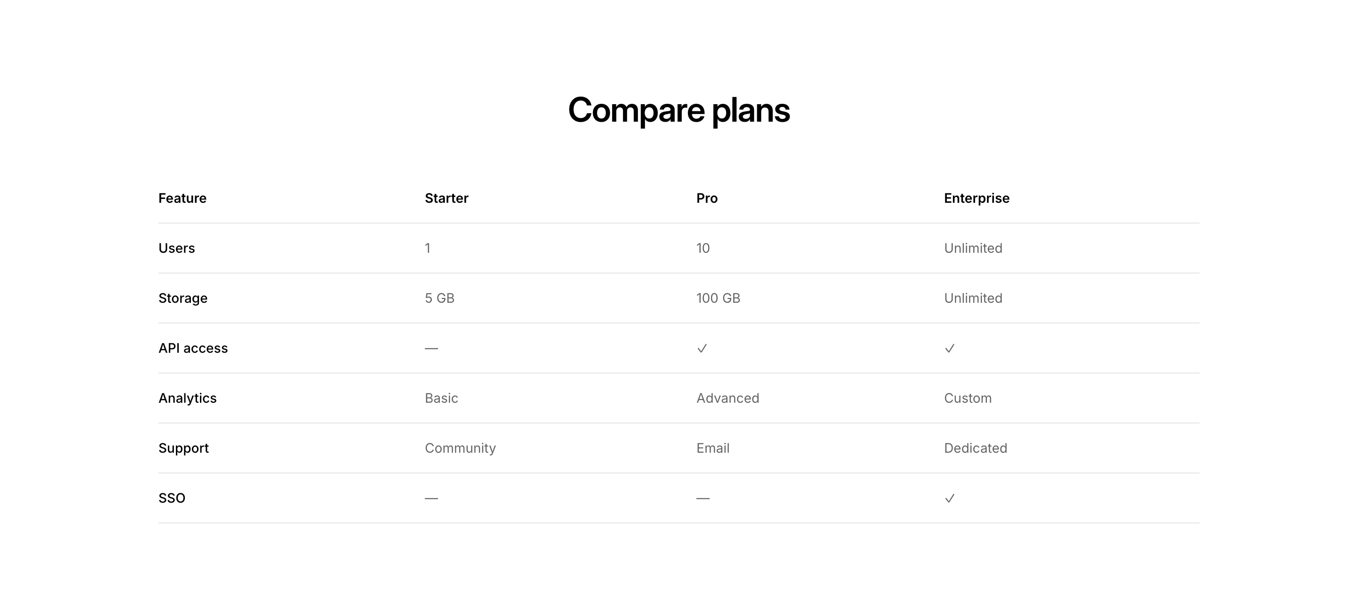The width and height of the screenshot is (1358, 614).
Task: Click the Users row label
Action: tap(177, 248)
